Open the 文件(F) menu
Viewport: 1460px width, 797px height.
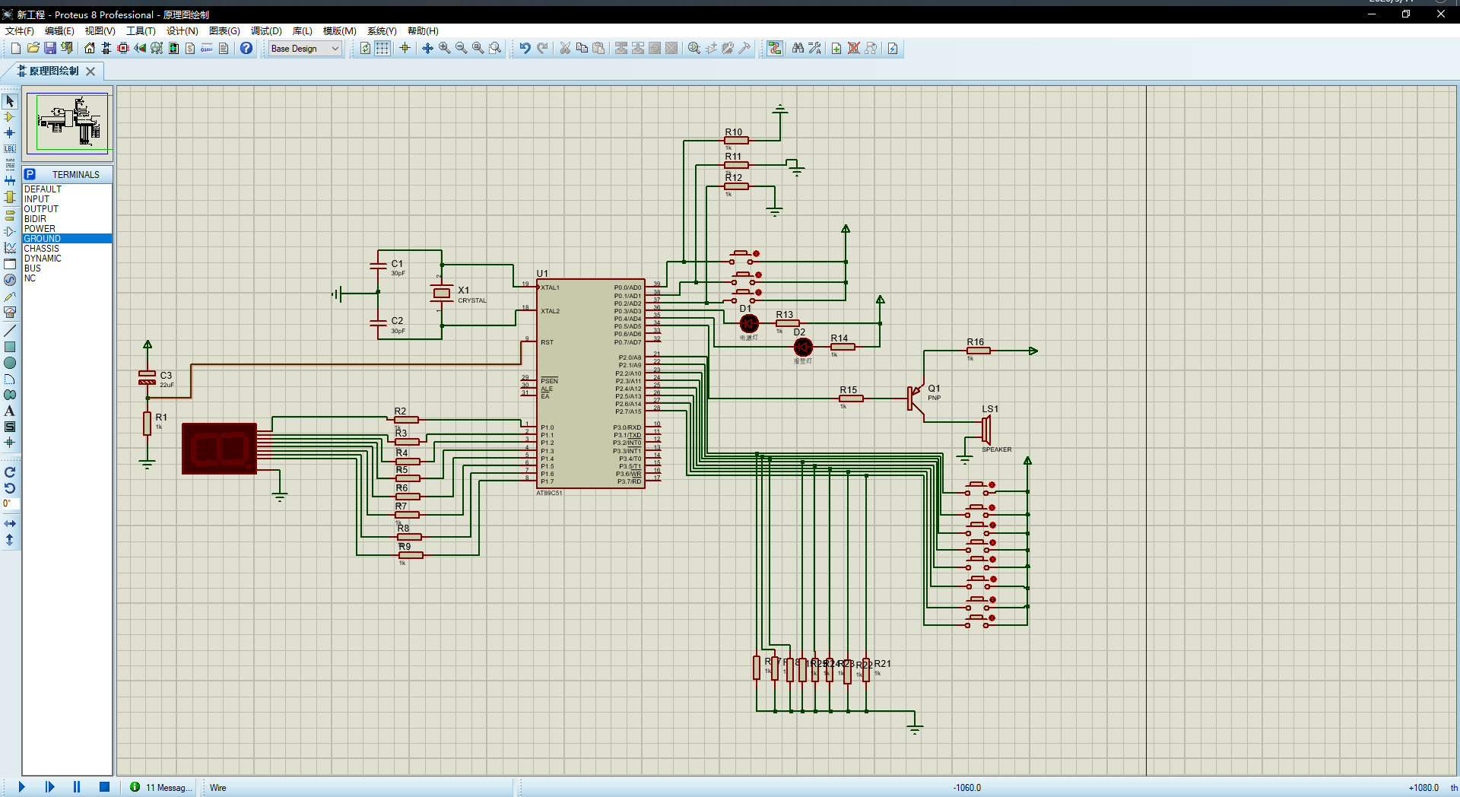click(x=20, y=31)
